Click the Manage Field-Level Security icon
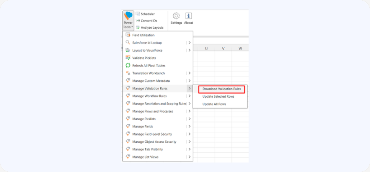 (x=128, y=134)
